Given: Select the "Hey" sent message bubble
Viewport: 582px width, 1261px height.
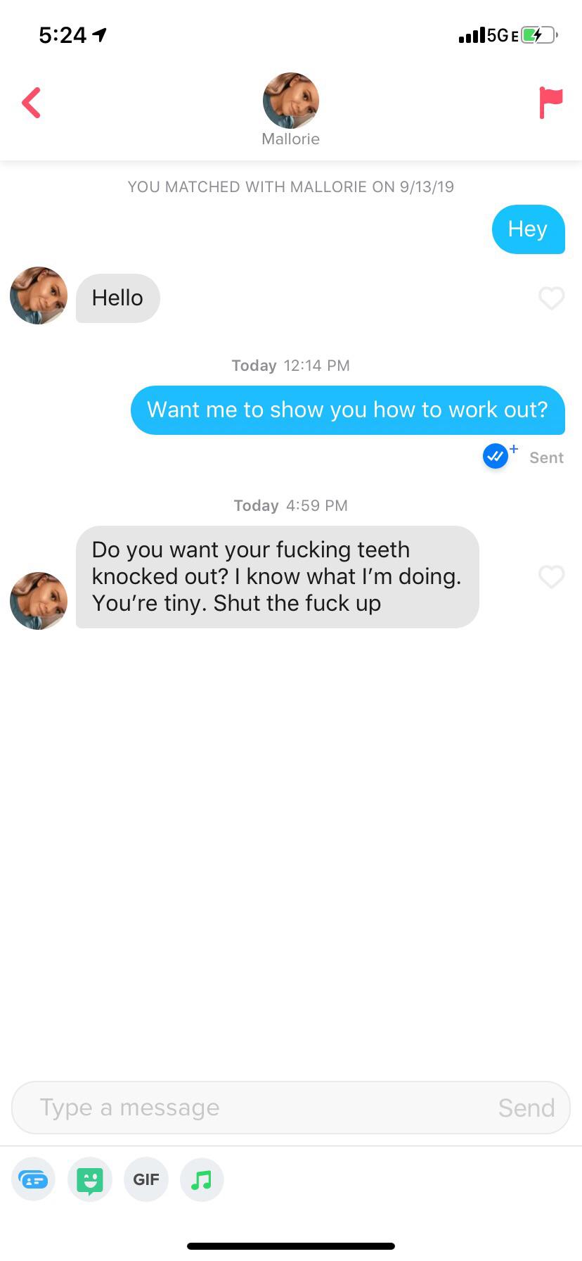Looking at the screenshot, I should pos(529,229).
